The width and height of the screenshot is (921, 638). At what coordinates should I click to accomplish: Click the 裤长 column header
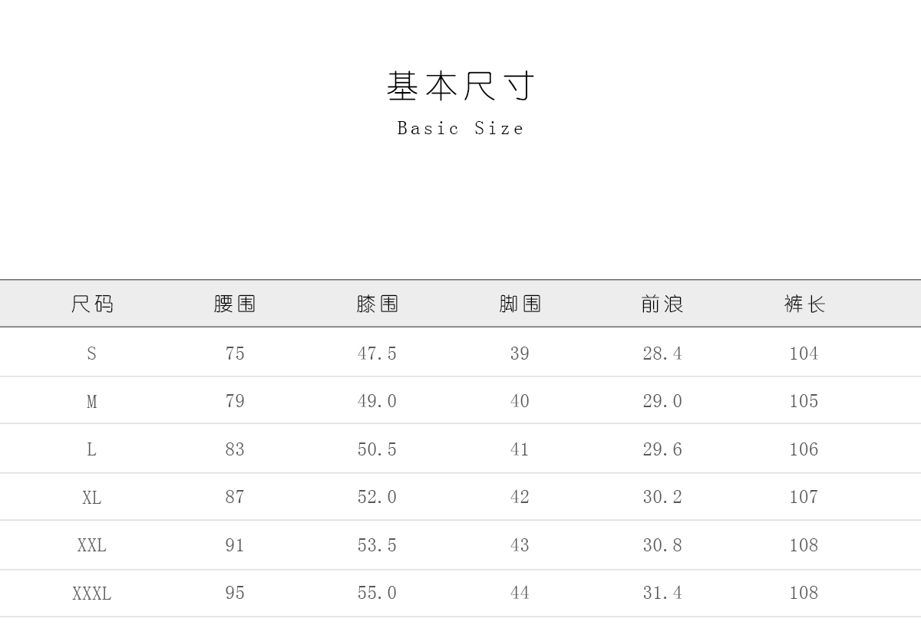804,304
